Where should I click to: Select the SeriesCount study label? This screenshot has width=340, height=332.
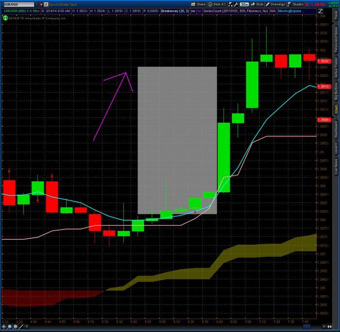click(x=236, y=11)
